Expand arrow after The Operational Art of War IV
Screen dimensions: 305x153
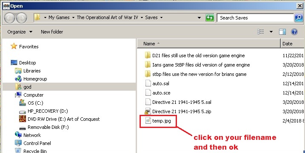point(142,18)
